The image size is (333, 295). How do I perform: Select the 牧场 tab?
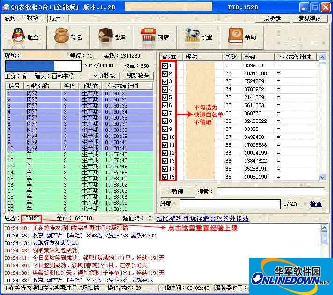36,18
